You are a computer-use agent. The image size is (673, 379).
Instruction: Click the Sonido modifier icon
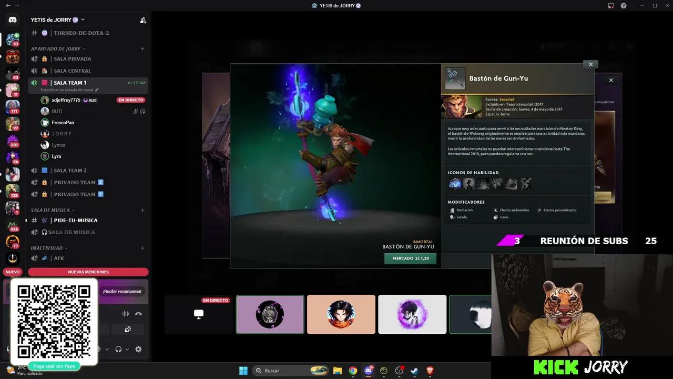click(452, 217)
